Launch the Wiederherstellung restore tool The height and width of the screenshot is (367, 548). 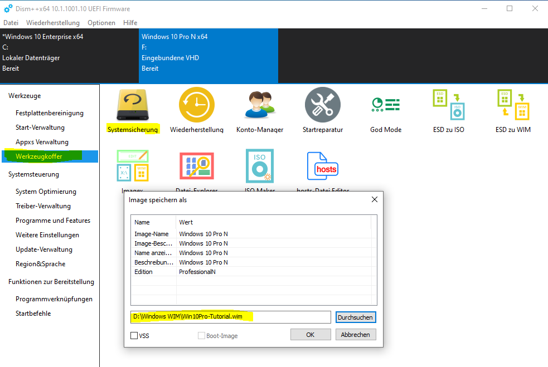pos(196,111)
